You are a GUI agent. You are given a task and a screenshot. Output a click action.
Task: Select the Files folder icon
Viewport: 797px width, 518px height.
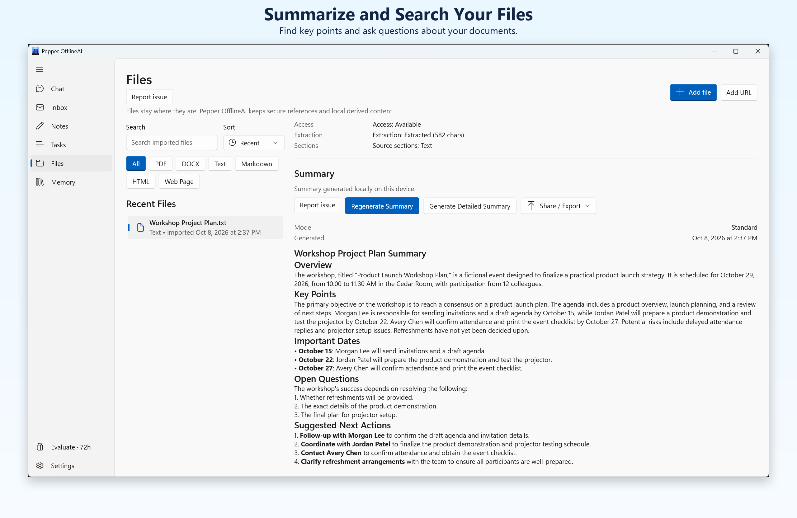(40, 163)
